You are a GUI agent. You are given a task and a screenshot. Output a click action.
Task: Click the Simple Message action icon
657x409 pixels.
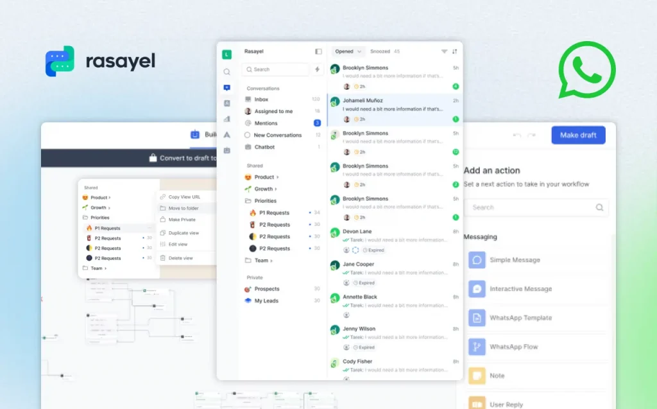pyautogui.click(x=477, y=259)
